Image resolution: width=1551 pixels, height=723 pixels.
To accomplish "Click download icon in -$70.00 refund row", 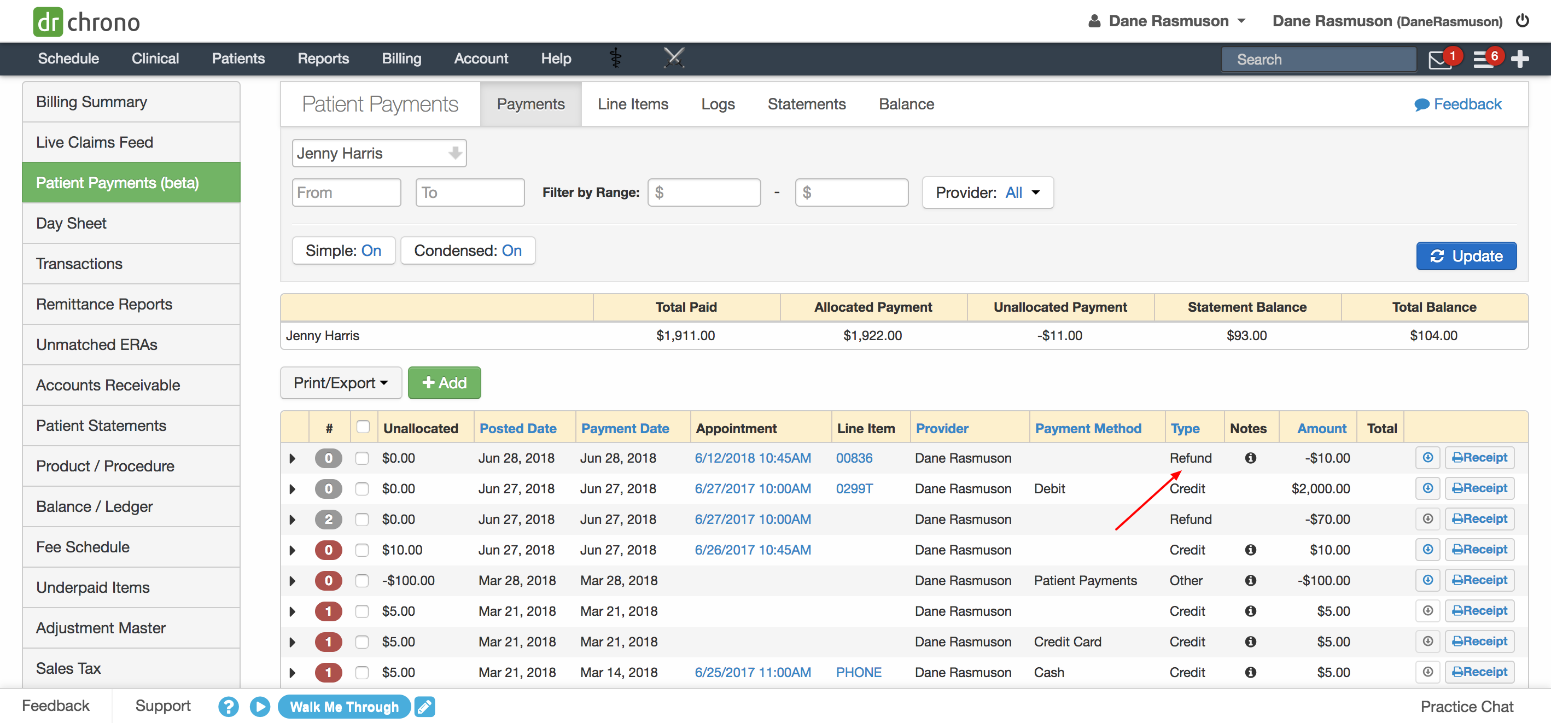I will tap(1427, 519).
